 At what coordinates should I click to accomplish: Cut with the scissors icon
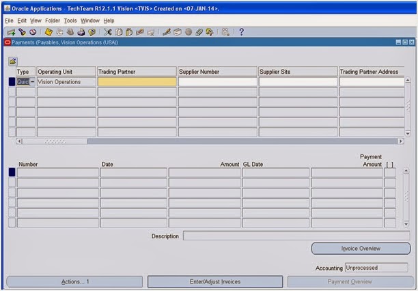click(107, 32)
